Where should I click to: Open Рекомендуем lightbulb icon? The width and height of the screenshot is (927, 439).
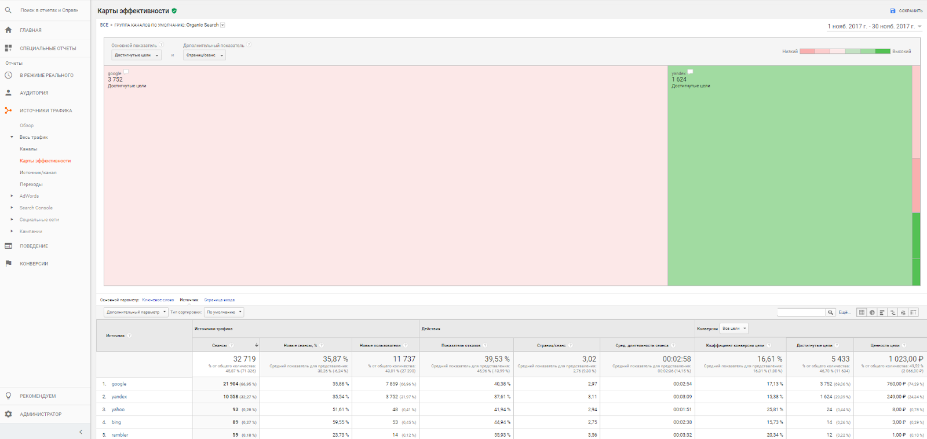8,396
